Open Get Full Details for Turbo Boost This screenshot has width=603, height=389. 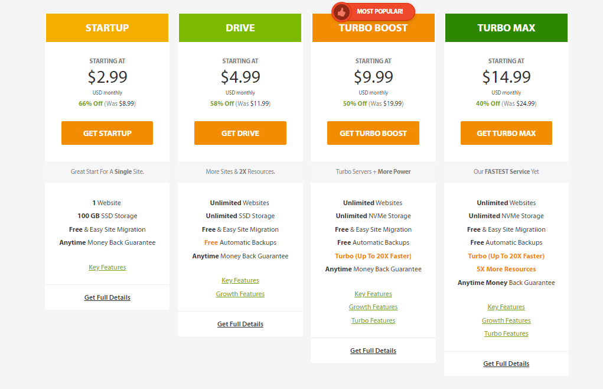(373, 351)
